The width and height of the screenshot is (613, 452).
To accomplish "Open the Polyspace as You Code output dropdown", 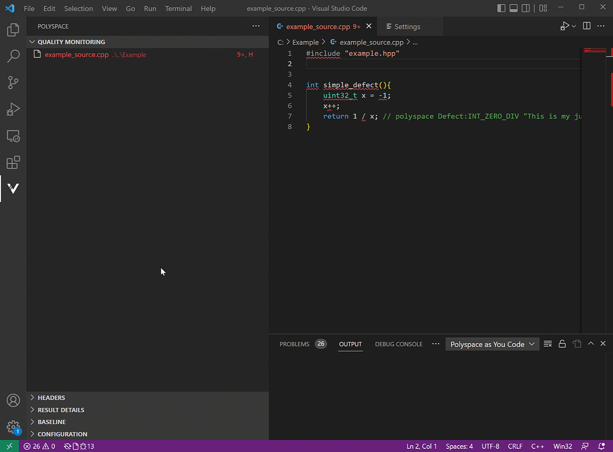I will tap(492, 345).
